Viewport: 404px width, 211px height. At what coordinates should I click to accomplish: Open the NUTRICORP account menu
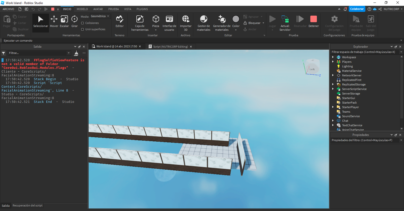pos(393,9)
